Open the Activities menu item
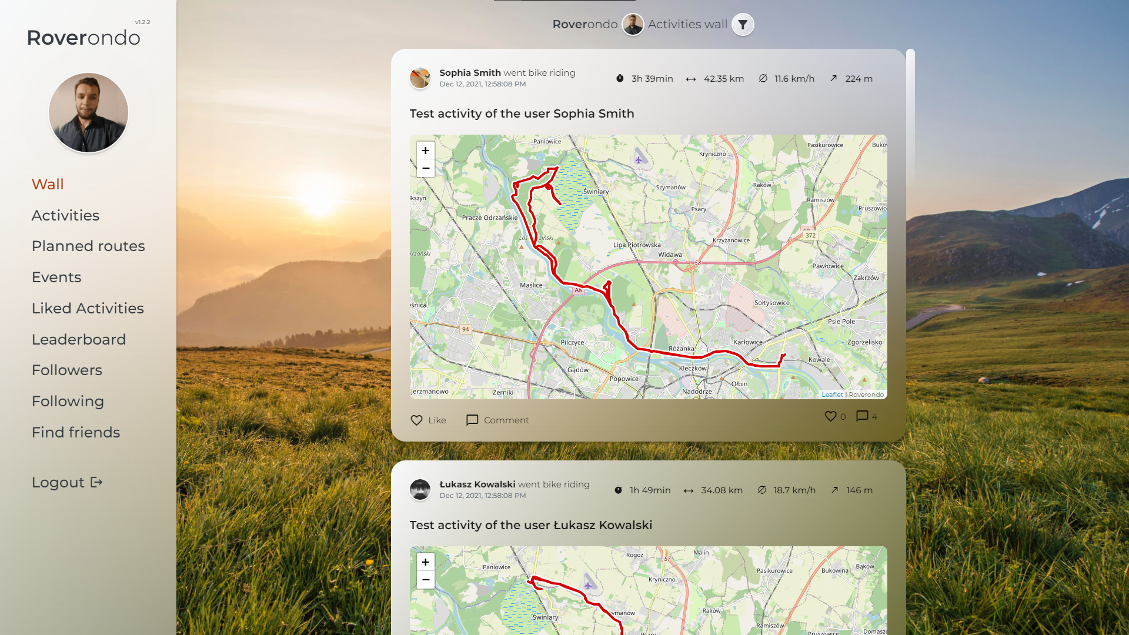This screenshot has width=1129, height=635. pos(65,216)
